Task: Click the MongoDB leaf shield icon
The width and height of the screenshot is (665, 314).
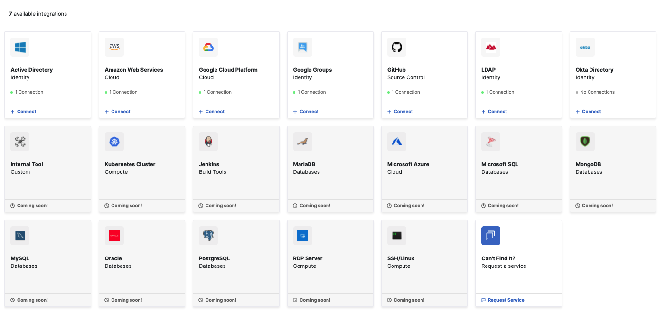Action: click(x=585, y=142)
